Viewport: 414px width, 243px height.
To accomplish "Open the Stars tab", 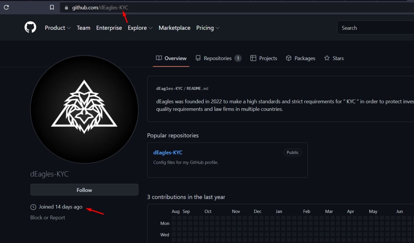I will pyautogui.click(x=334, y=58).
